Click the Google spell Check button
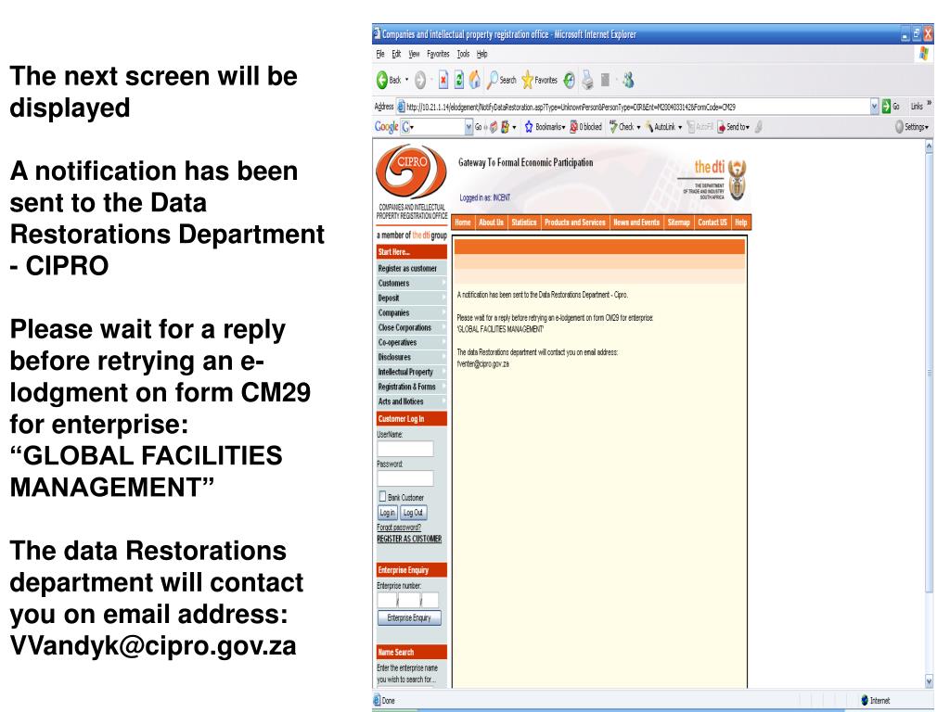Viewport: 950px width, 712px height. [624, 126]
